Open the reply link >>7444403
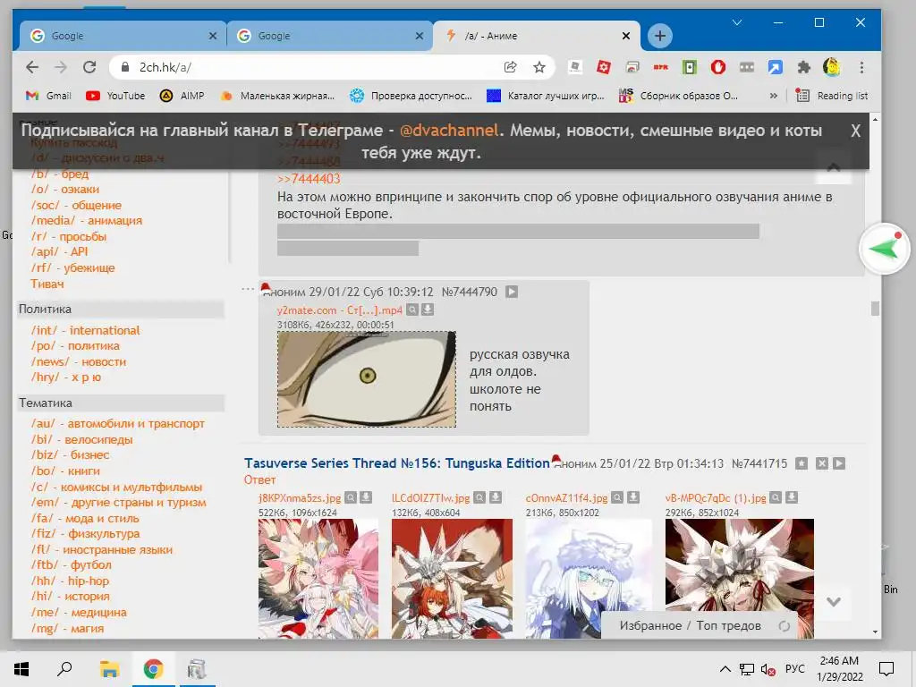This screenshot has width=916, height=687. [x=309, y=179]
